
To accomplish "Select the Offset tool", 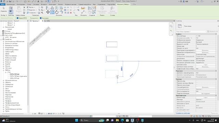I will pos(52,8).
